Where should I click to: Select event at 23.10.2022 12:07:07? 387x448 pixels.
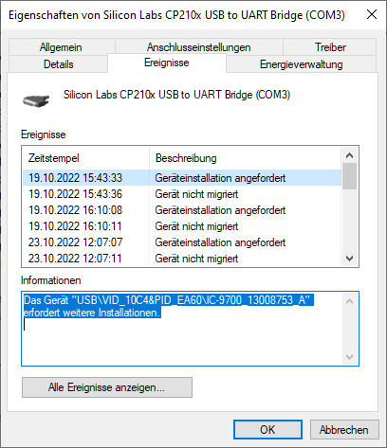[182, 242]
